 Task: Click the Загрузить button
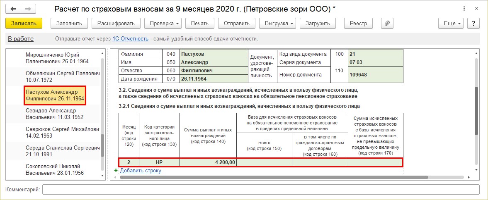point(318,23)
